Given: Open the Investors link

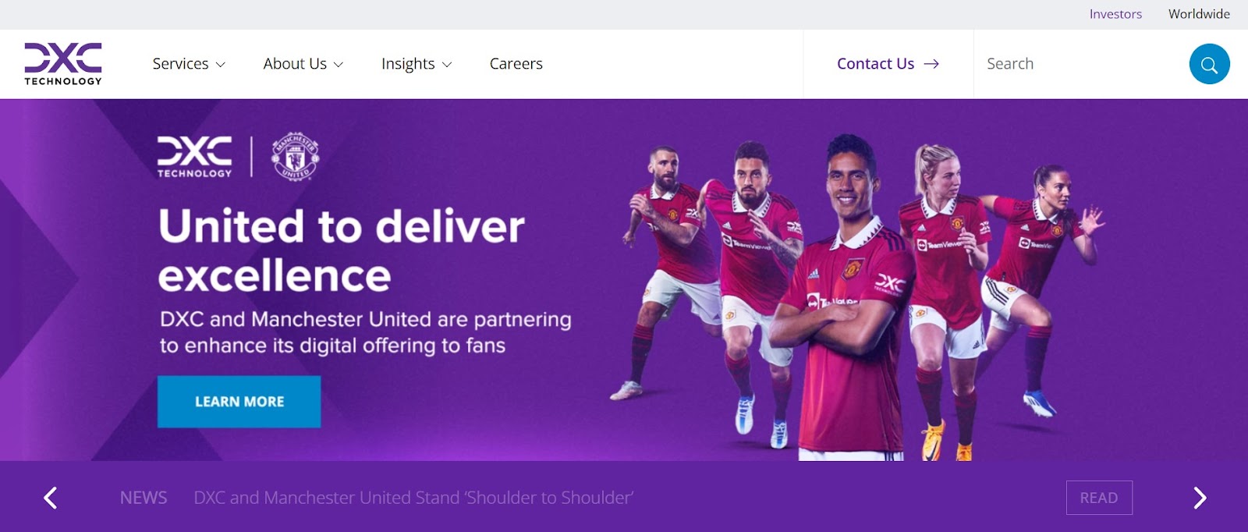Looking at the screenshot, I should (x=1115, y=14).
